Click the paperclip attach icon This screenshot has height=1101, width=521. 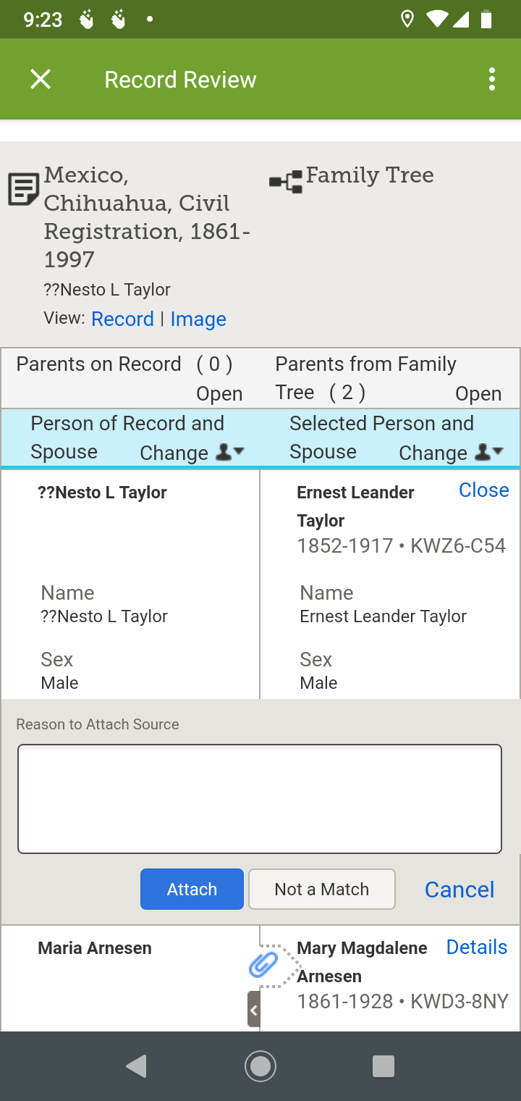coord(263,965)
